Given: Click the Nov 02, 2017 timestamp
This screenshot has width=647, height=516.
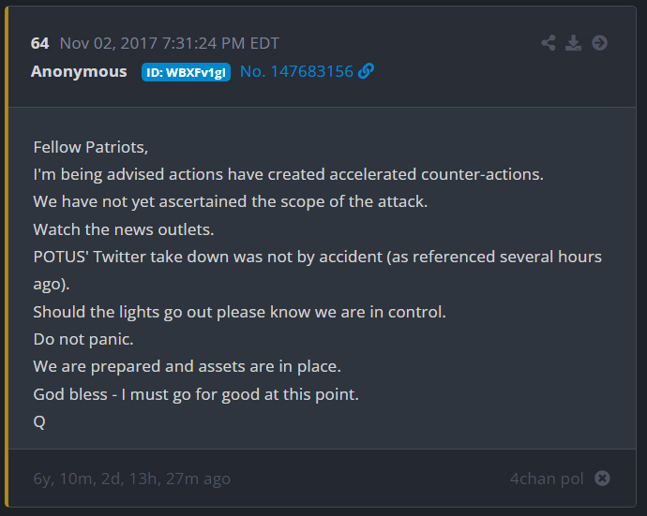Looking at the screenshot, I should pos(169,43).
